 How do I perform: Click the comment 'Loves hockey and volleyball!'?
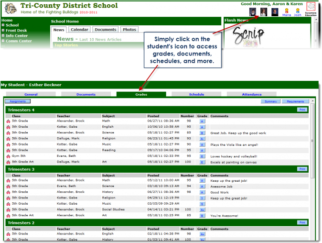pyautogui.click(x=234, y=156)
